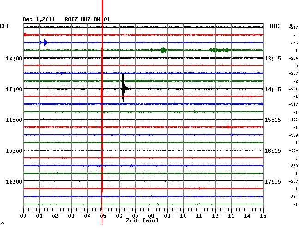300x228 pixels.
Task: Click the "13" minute tick label
Action: (x=231, y=216)
